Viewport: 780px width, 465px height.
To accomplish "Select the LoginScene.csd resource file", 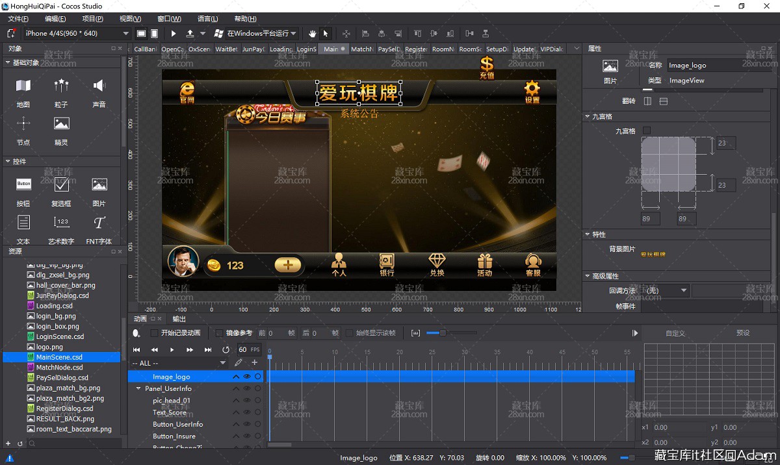I will coord(60,336).
